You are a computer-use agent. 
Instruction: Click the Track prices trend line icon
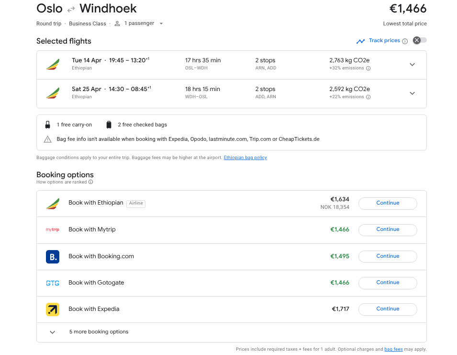coord(360,41)
